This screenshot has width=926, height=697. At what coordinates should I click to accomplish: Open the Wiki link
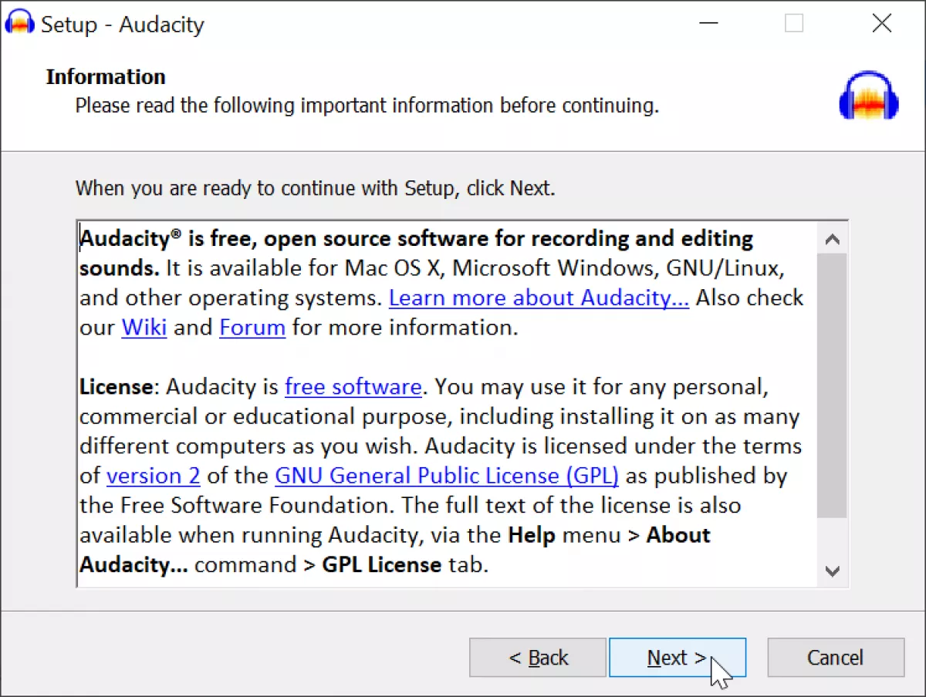point(144,327)
